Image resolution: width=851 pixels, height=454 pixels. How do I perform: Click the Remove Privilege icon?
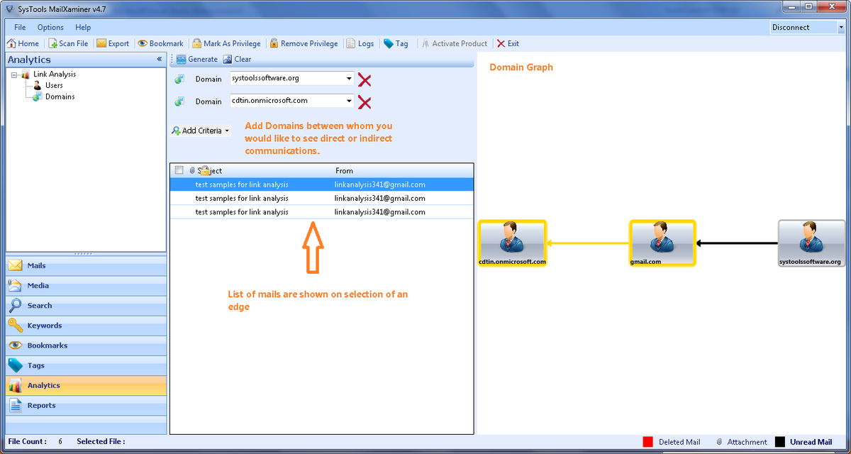tap(273, 43)
